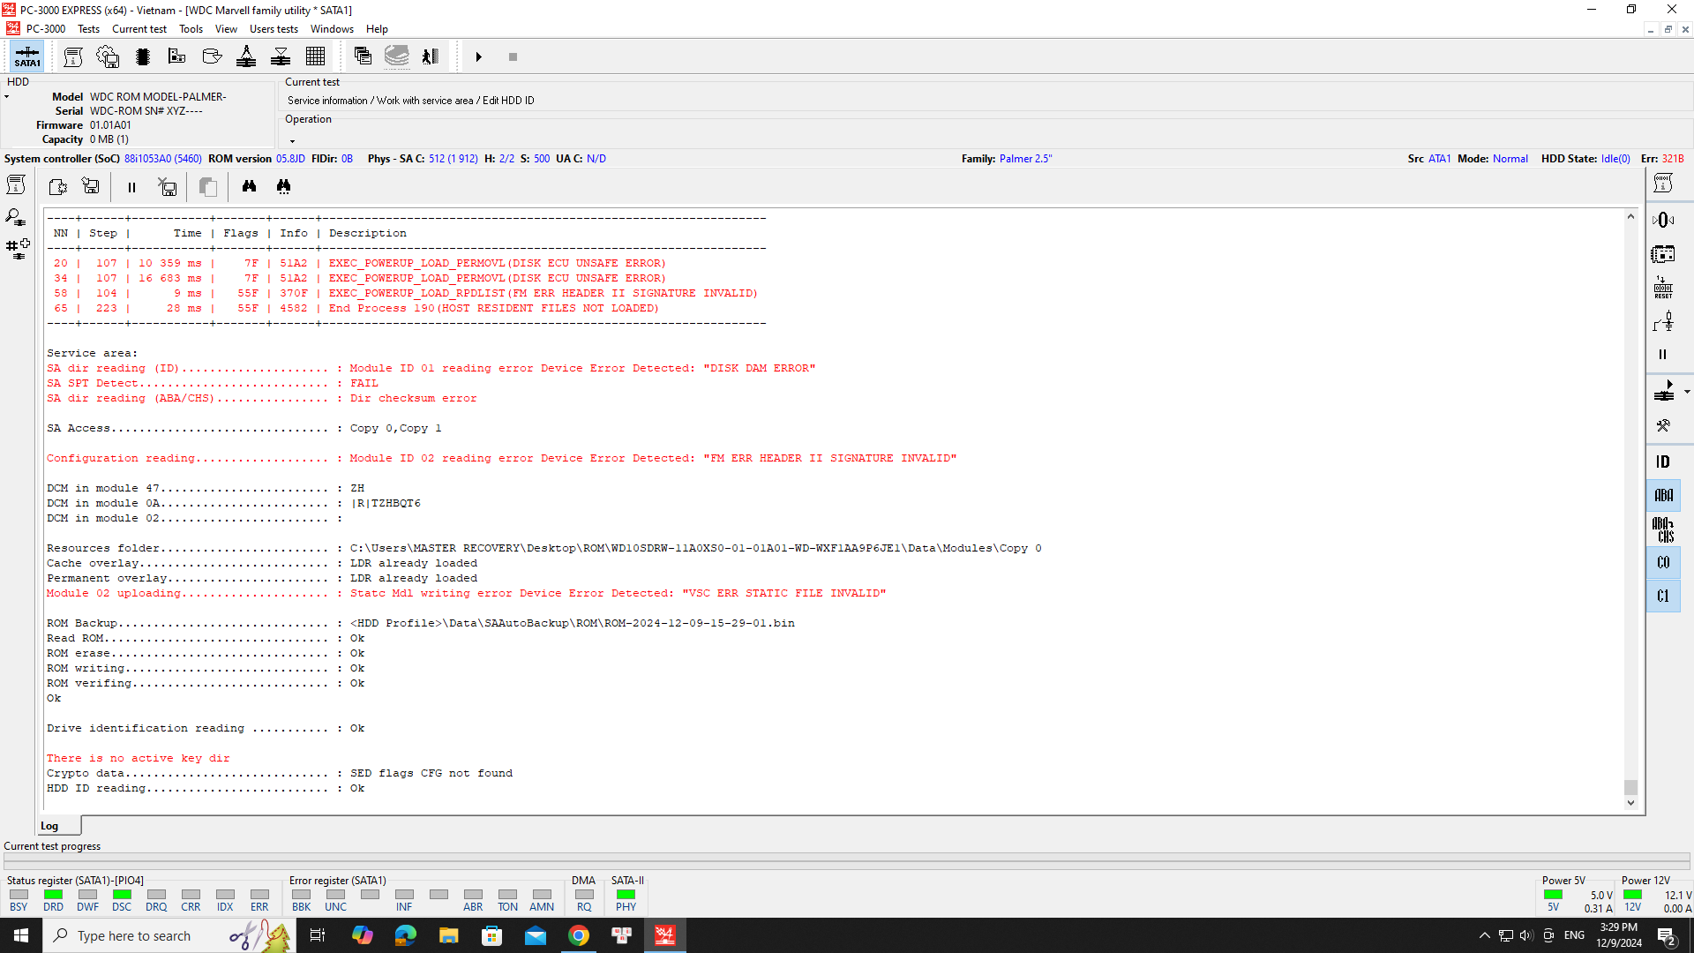Click the log scrollbar up arrow
1694x953 pixels.
1630,217
